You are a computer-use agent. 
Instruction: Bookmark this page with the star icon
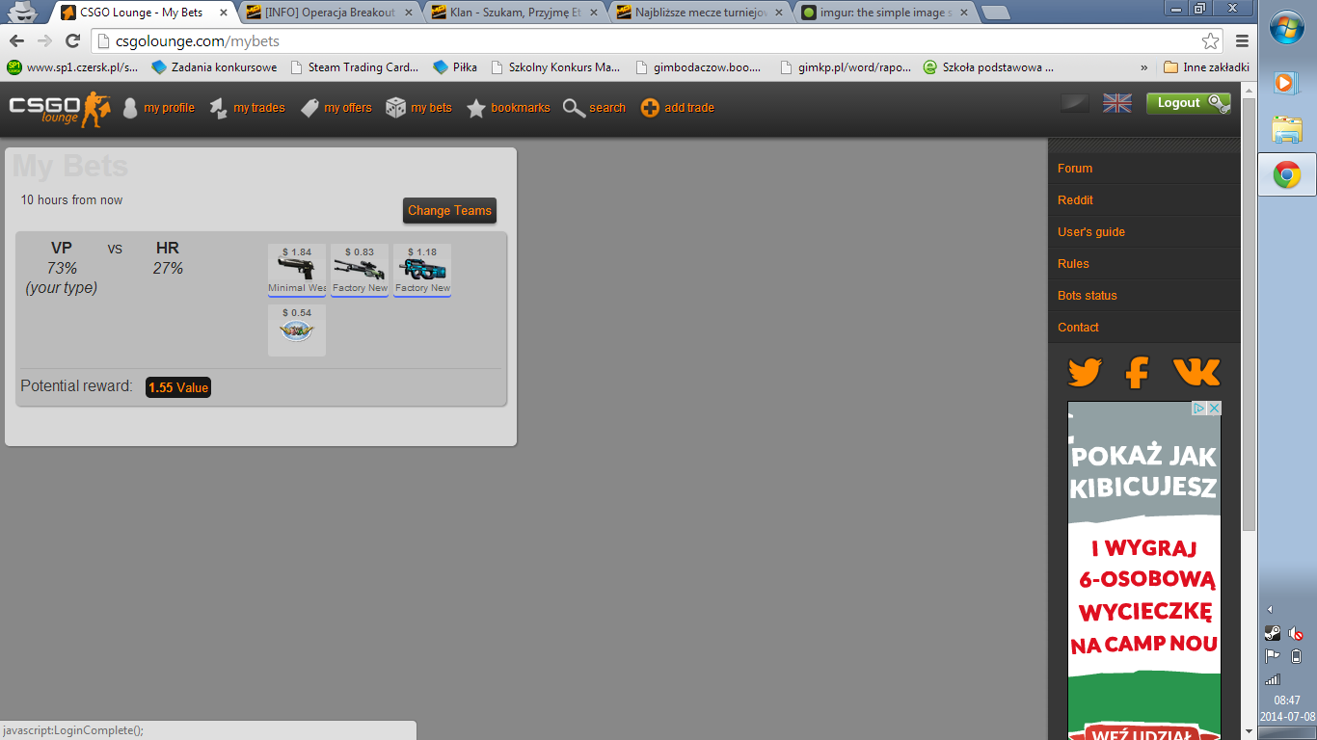click(1210, 40)
